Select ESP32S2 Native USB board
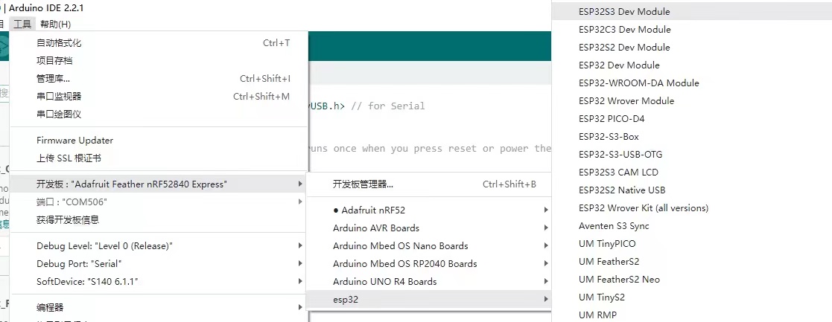Viewport: 832px width, 322px height. [692, 190]
